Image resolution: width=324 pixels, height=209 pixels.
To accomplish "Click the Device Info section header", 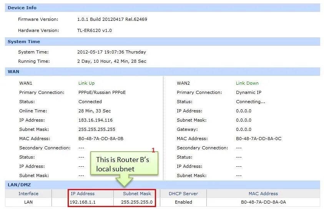I will tap(163, 8).
